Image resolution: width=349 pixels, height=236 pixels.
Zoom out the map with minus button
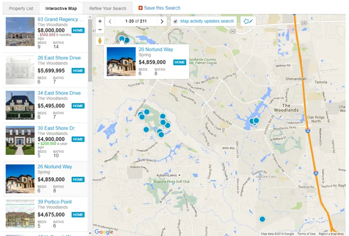100,29
